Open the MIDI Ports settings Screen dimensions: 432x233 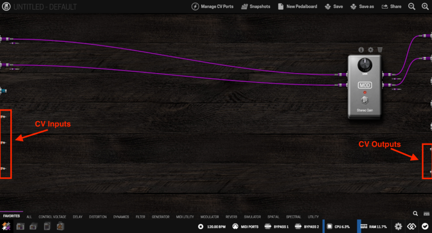coord(246,227)
